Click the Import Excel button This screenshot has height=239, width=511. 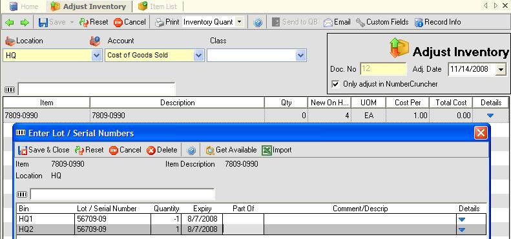click(x=276, y=150)
